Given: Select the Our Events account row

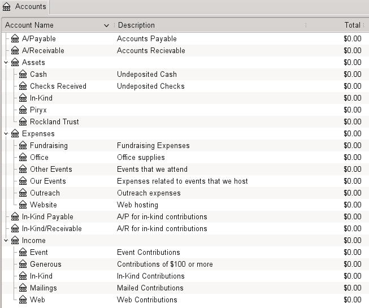Looking at the screenshot, I should [185, 181].
